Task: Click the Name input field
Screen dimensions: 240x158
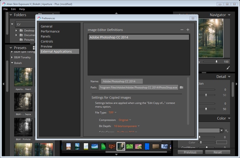Action: tap(122, 81)
